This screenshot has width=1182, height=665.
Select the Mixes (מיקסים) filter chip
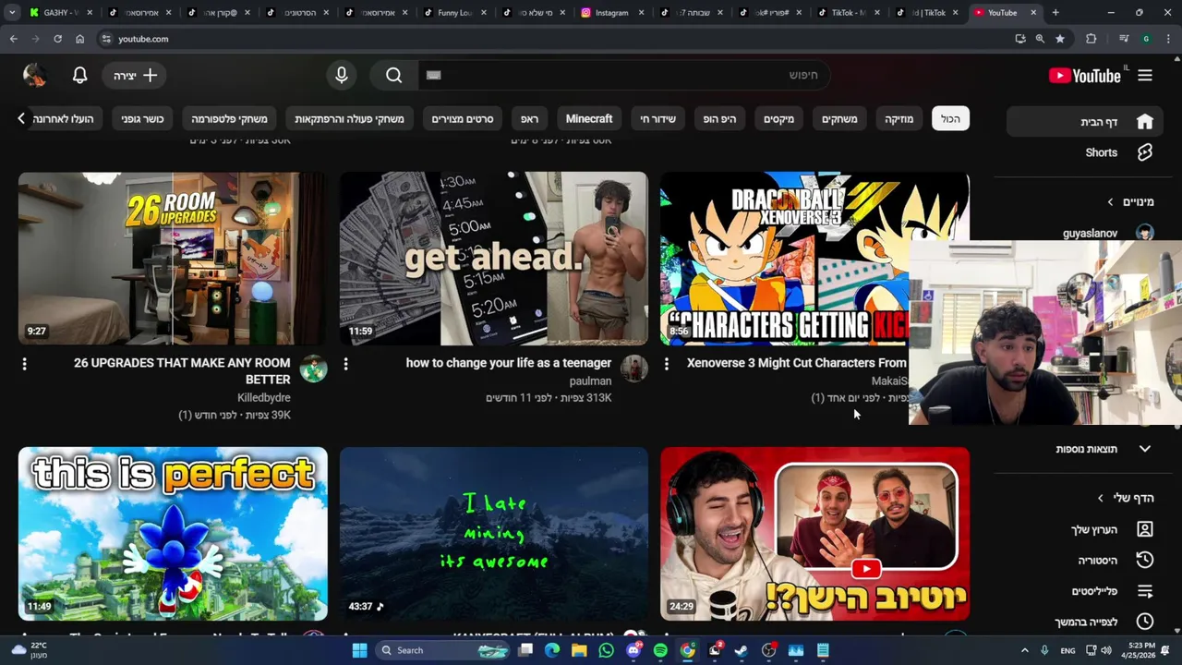778,119
